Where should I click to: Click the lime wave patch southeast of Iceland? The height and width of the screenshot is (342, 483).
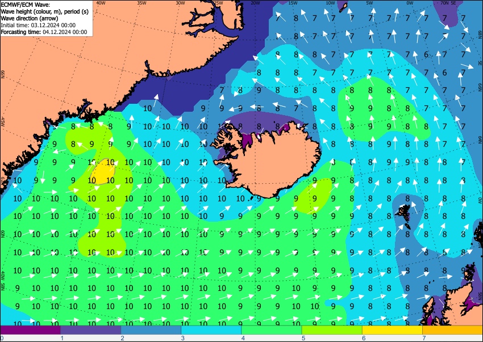(x=313, y=196)
